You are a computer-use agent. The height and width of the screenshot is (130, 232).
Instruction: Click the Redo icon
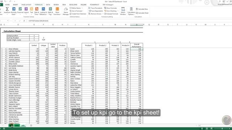tap(10, 1)
